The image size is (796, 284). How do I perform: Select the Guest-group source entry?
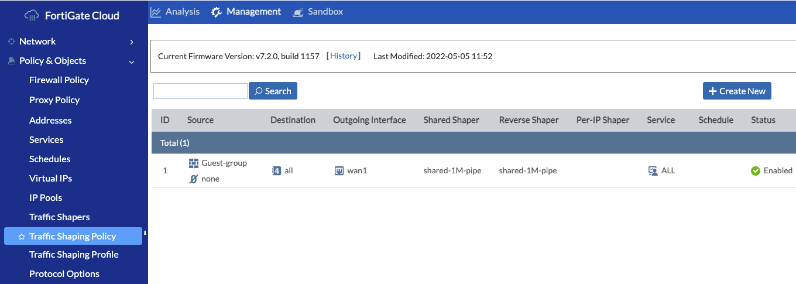pos(224,163)
